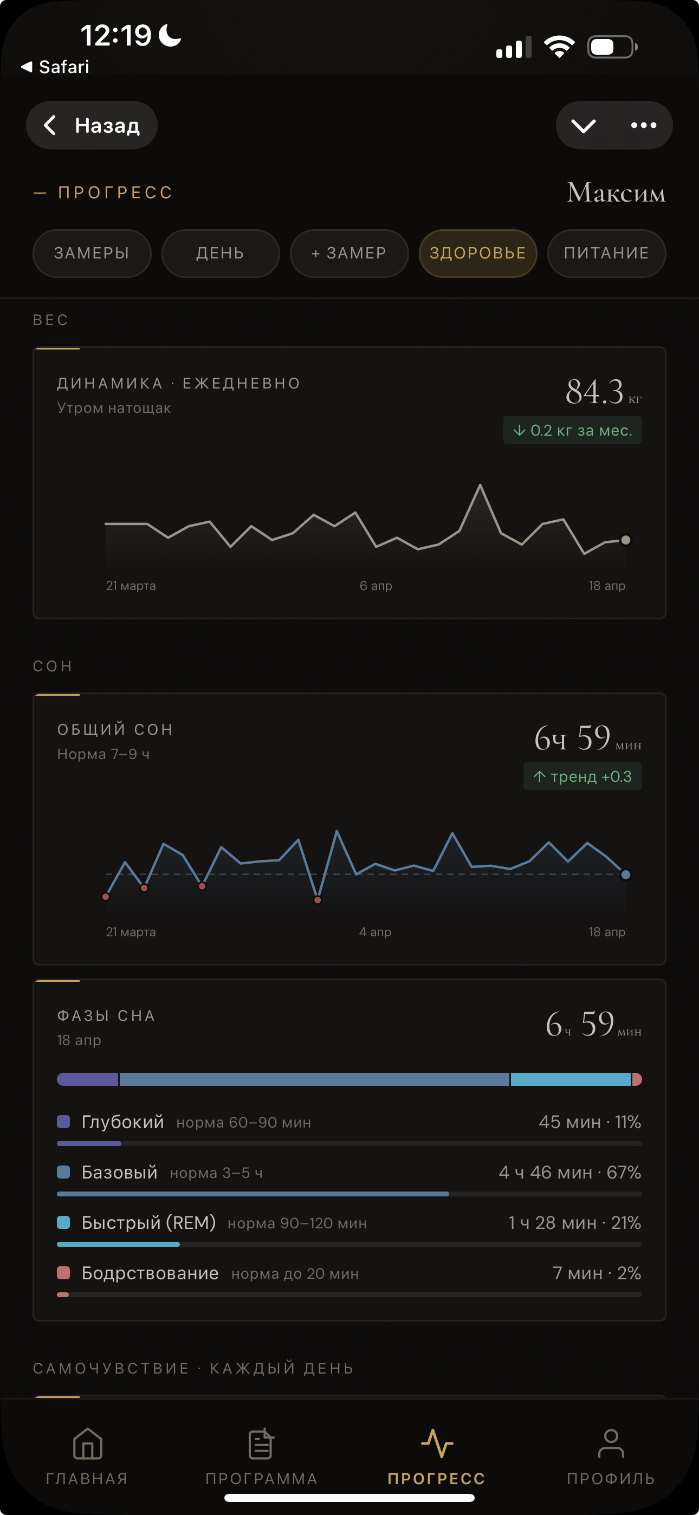Switch to the День tab

point(220,254)
